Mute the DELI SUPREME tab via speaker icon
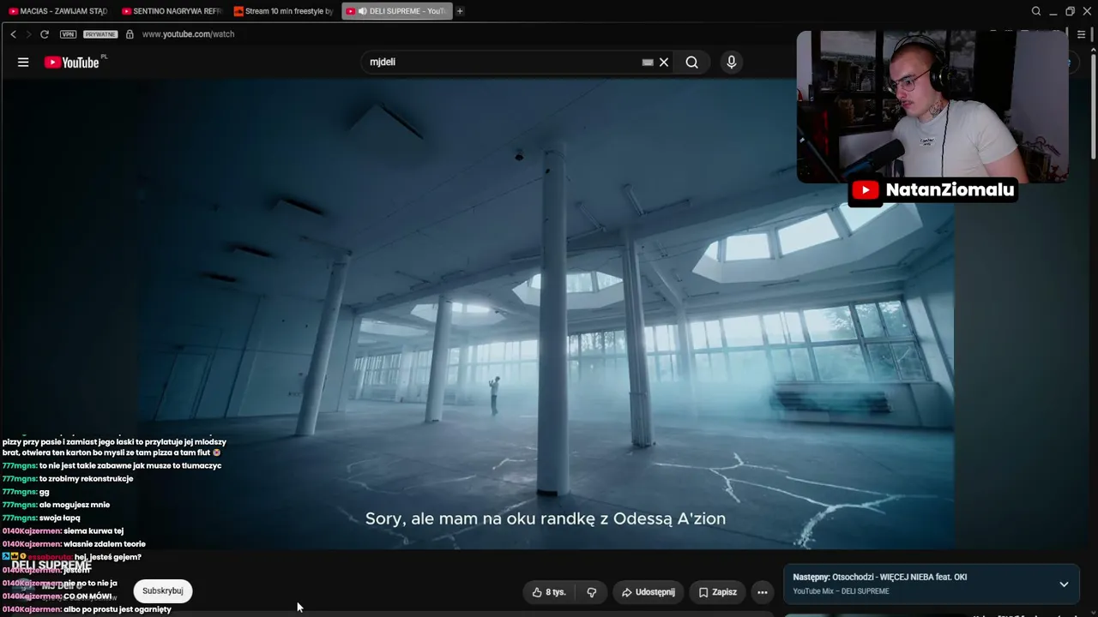Screen dimensions: 1098x617 click(x=362, y=11)
